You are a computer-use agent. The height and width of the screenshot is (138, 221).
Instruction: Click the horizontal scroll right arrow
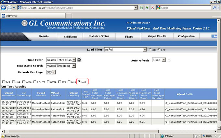tap(215, 131)
